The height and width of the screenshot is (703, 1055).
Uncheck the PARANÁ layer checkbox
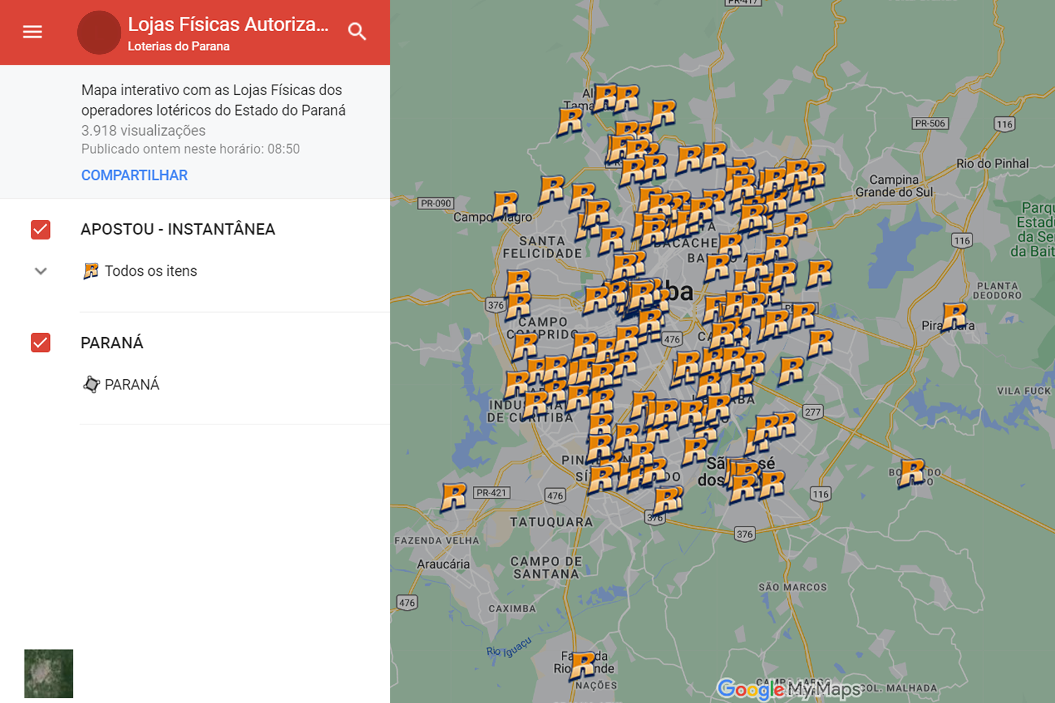(x=40, y=342)
